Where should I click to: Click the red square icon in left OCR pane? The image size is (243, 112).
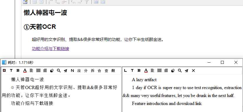[4, 71]
